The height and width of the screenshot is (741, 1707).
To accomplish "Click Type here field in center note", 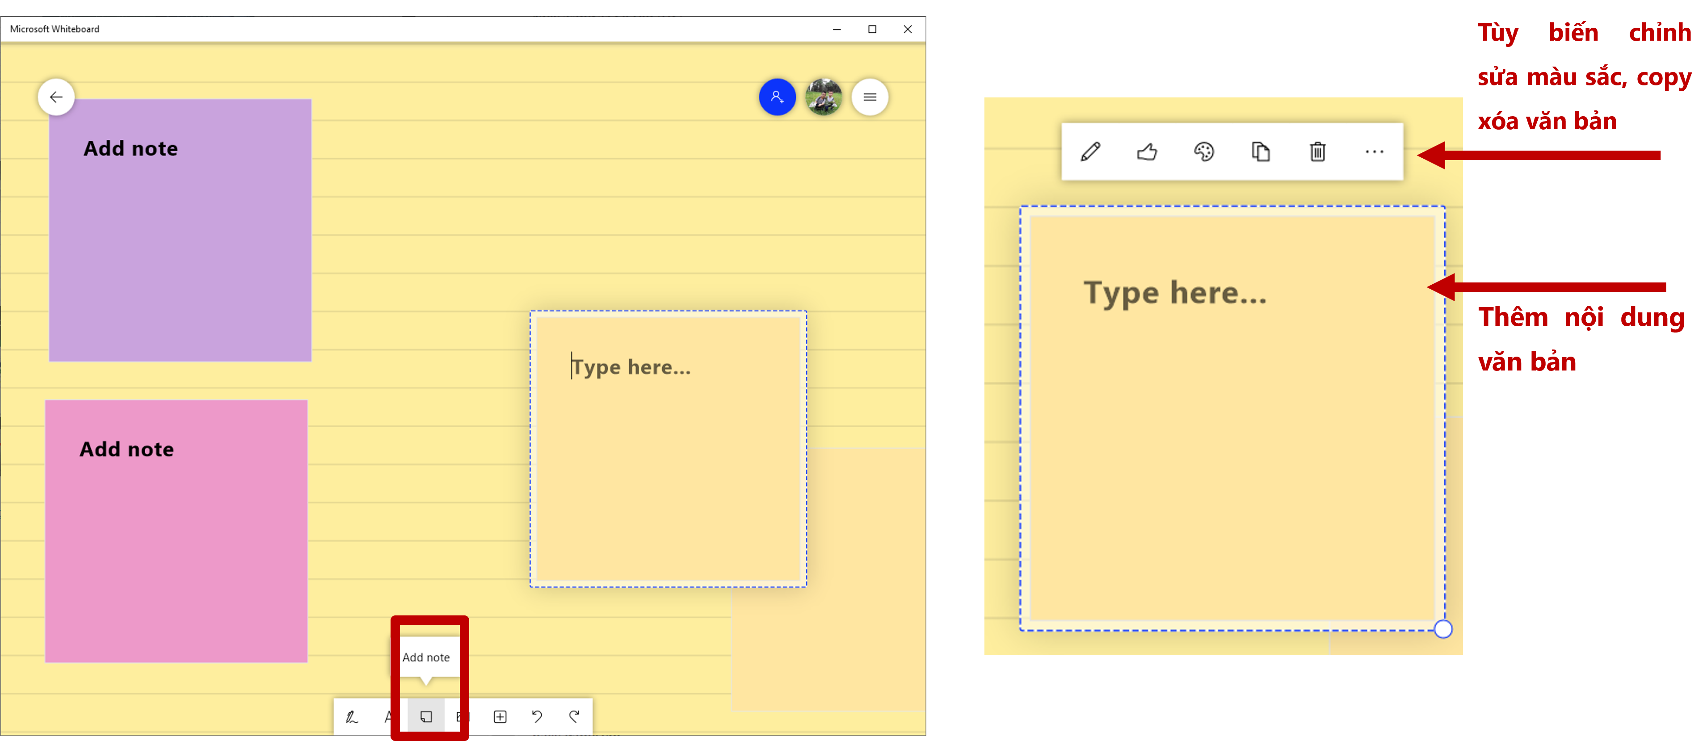I will click(631, 367).
